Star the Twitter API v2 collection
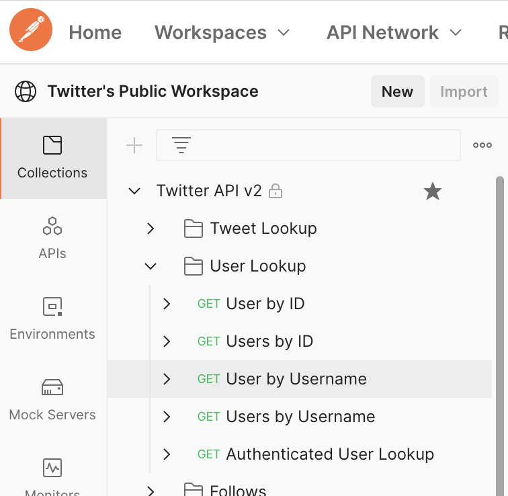The width and height of the screenshot is (508, 496). 433,192
